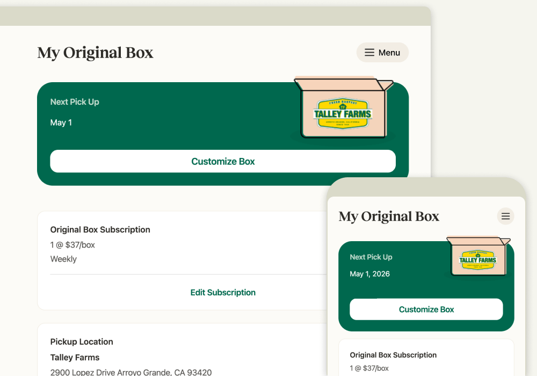Open the desktop Menu button
This screenshot has height=376, width=537.
(x=382, y=53)
